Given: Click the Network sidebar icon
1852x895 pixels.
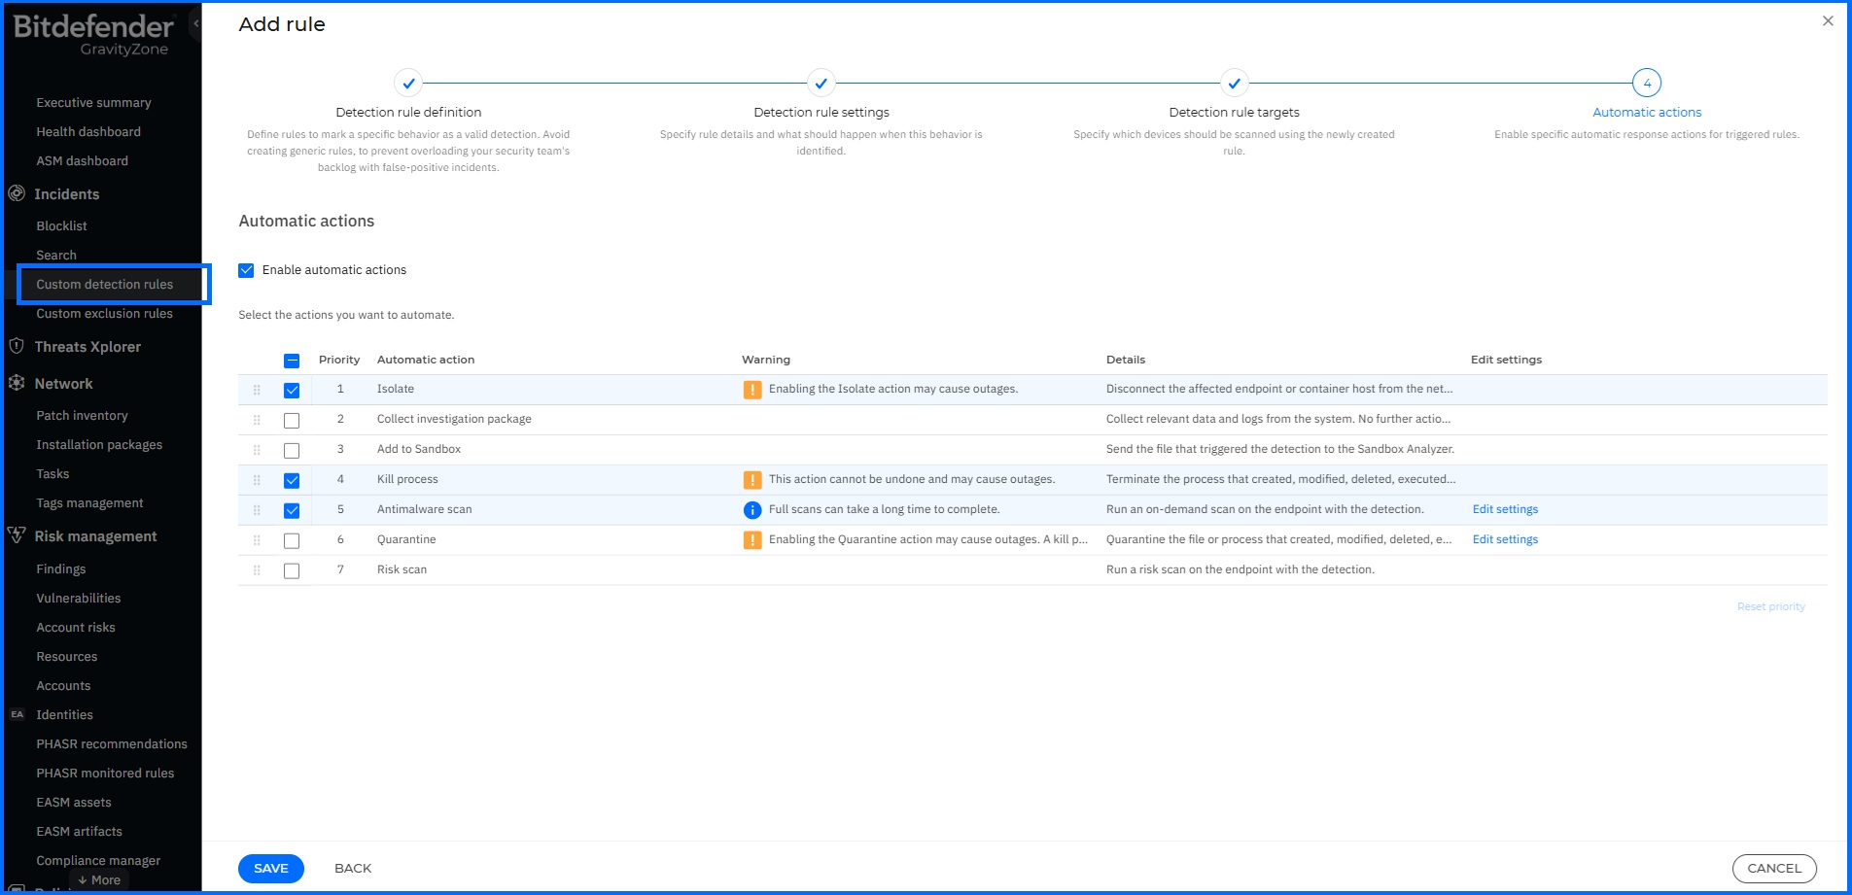Looking at the screenshot, I should pyautogui.click(x=17, y=383).
